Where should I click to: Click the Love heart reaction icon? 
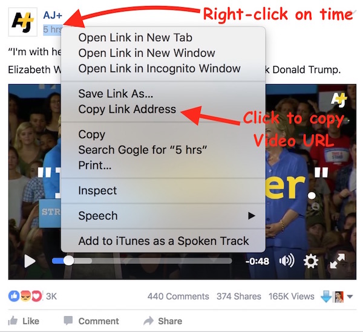[36, 296]
